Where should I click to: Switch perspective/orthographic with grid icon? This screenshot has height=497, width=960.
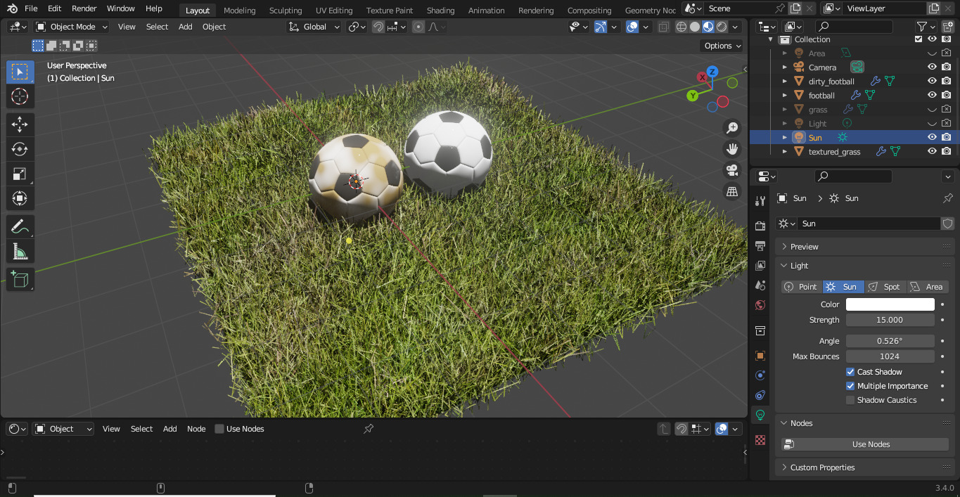[x=732, y=191]
